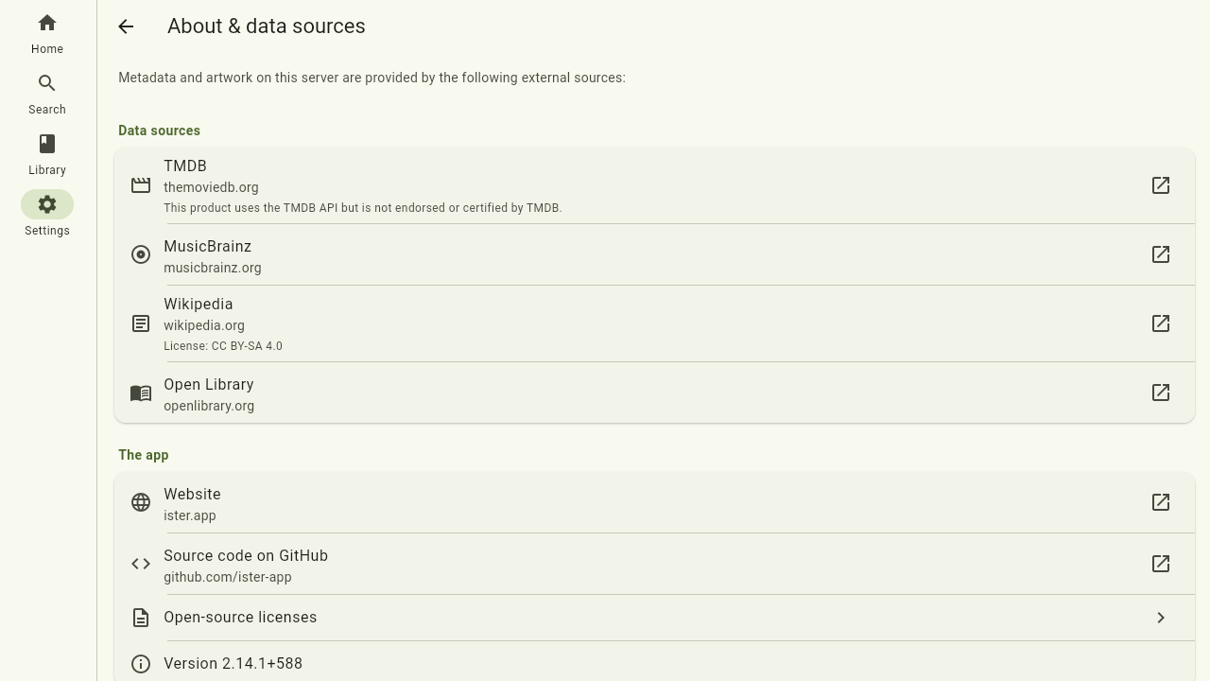Click the Data sources section header

coord(159,131)
